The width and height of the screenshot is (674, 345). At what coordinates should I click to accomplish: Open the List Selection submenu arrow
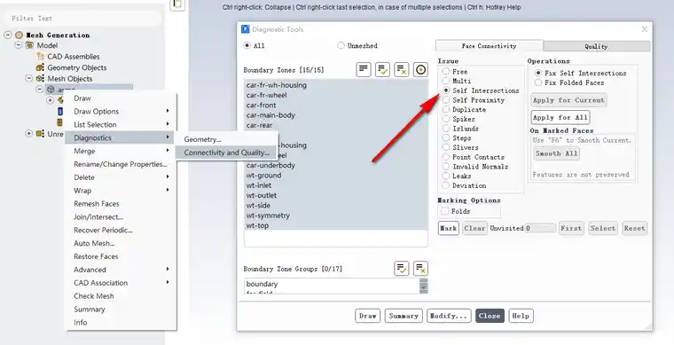tap(168, 124)
